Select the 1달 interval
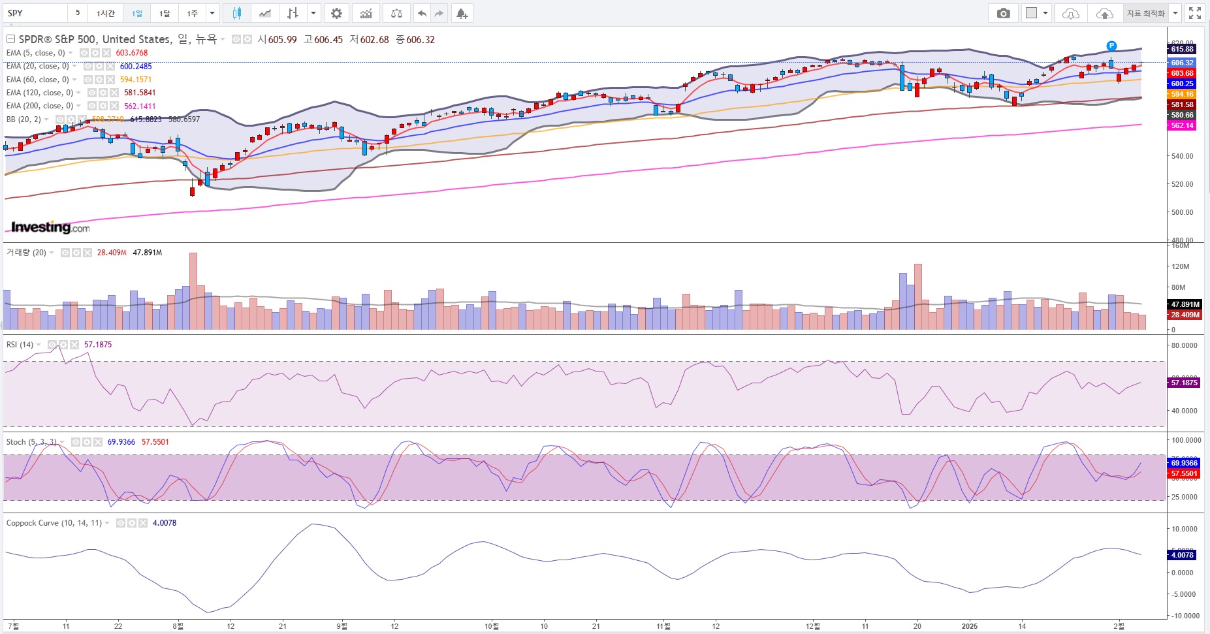The height and width of the screenshot is (634, 1210). point(165,13)
